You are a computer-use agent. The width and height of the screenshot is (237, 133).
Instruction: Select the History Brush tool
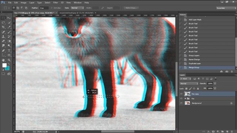tap(9, 37)
